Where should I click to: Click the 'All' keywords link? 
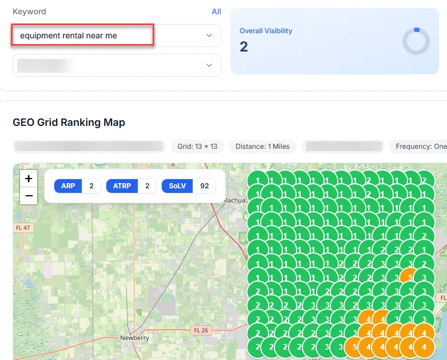click(x=217, y=11)
